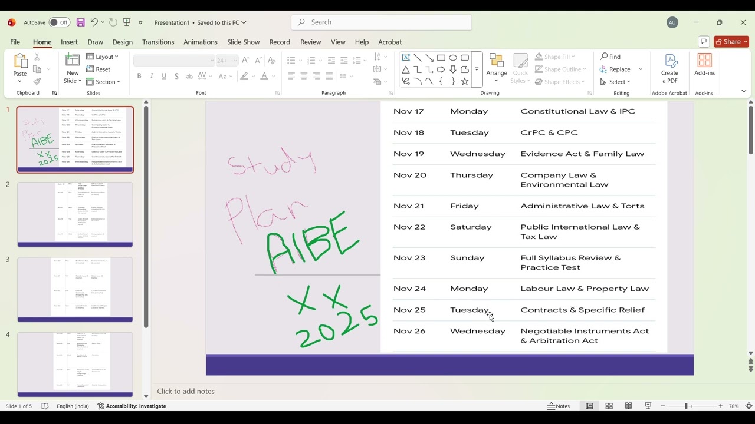Click to add notes area
Screen dimensions: 755x424
pos(186,391)
